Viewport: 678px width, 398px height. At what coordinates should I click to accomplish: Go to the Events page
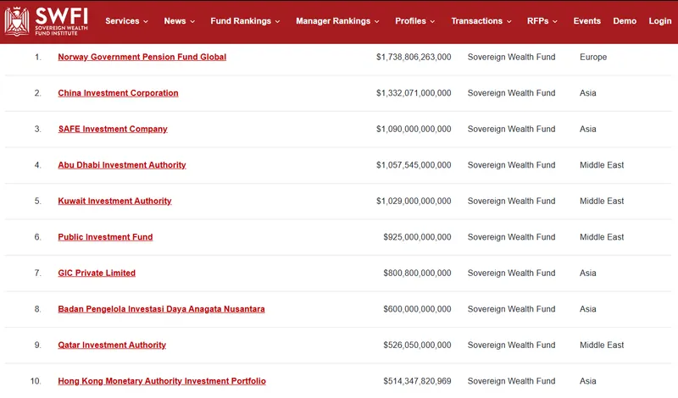coord(586,20)
